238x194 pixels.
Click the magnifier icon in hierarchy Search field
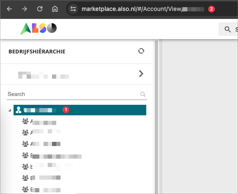143,94
